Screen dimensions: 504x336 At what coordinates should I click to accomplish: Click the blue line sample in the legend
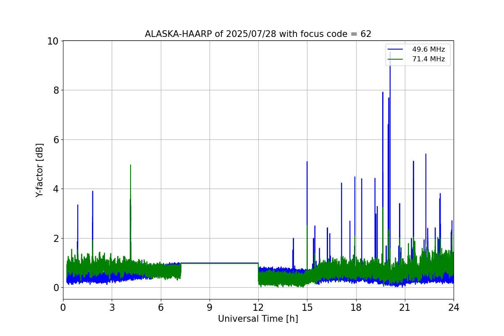click(x=396, y=50)
